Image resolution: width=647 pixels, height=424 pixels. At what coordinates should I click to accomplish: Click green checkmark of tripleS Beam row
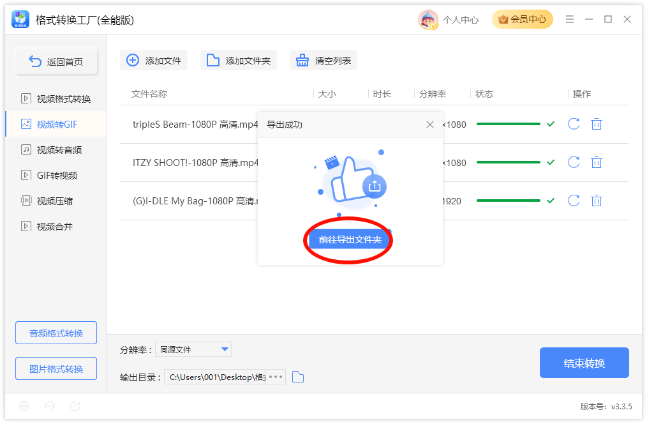click(551, 124)
